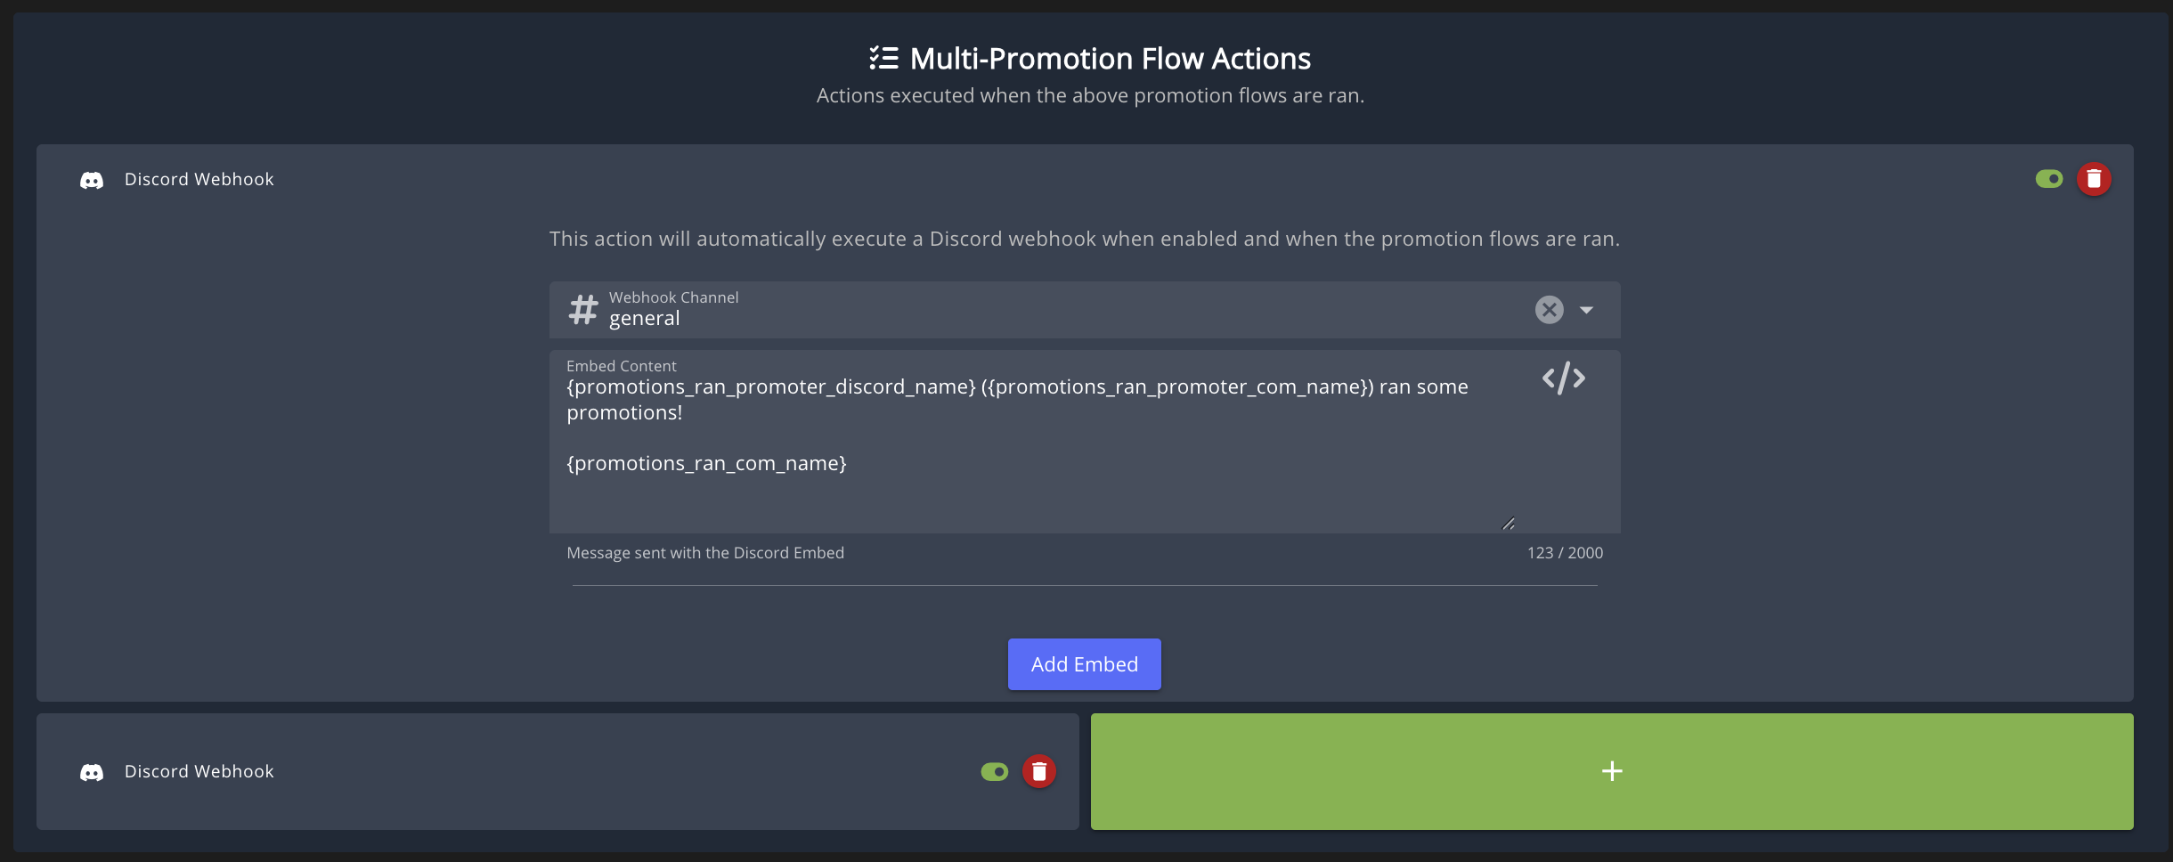Click the 123 / 2000 character counter
This screenshot has height=862, width=2173.
click(x=1565, y=553)
